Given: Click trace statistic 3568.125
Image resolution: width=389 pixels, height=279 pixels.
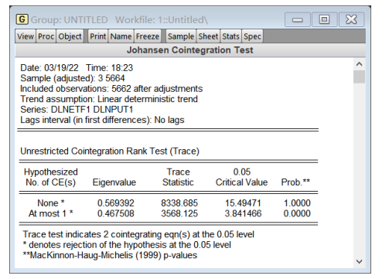Looking at the screenshot, I should (x=179, y=213).
